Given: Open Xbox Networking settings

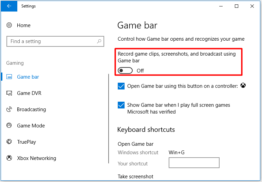Looking at the screenshot, I should pos(37,158).
